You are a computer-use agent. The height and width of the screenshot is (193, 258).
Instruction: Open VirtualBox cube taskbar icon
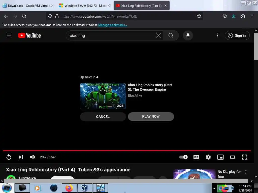point(85,188)
